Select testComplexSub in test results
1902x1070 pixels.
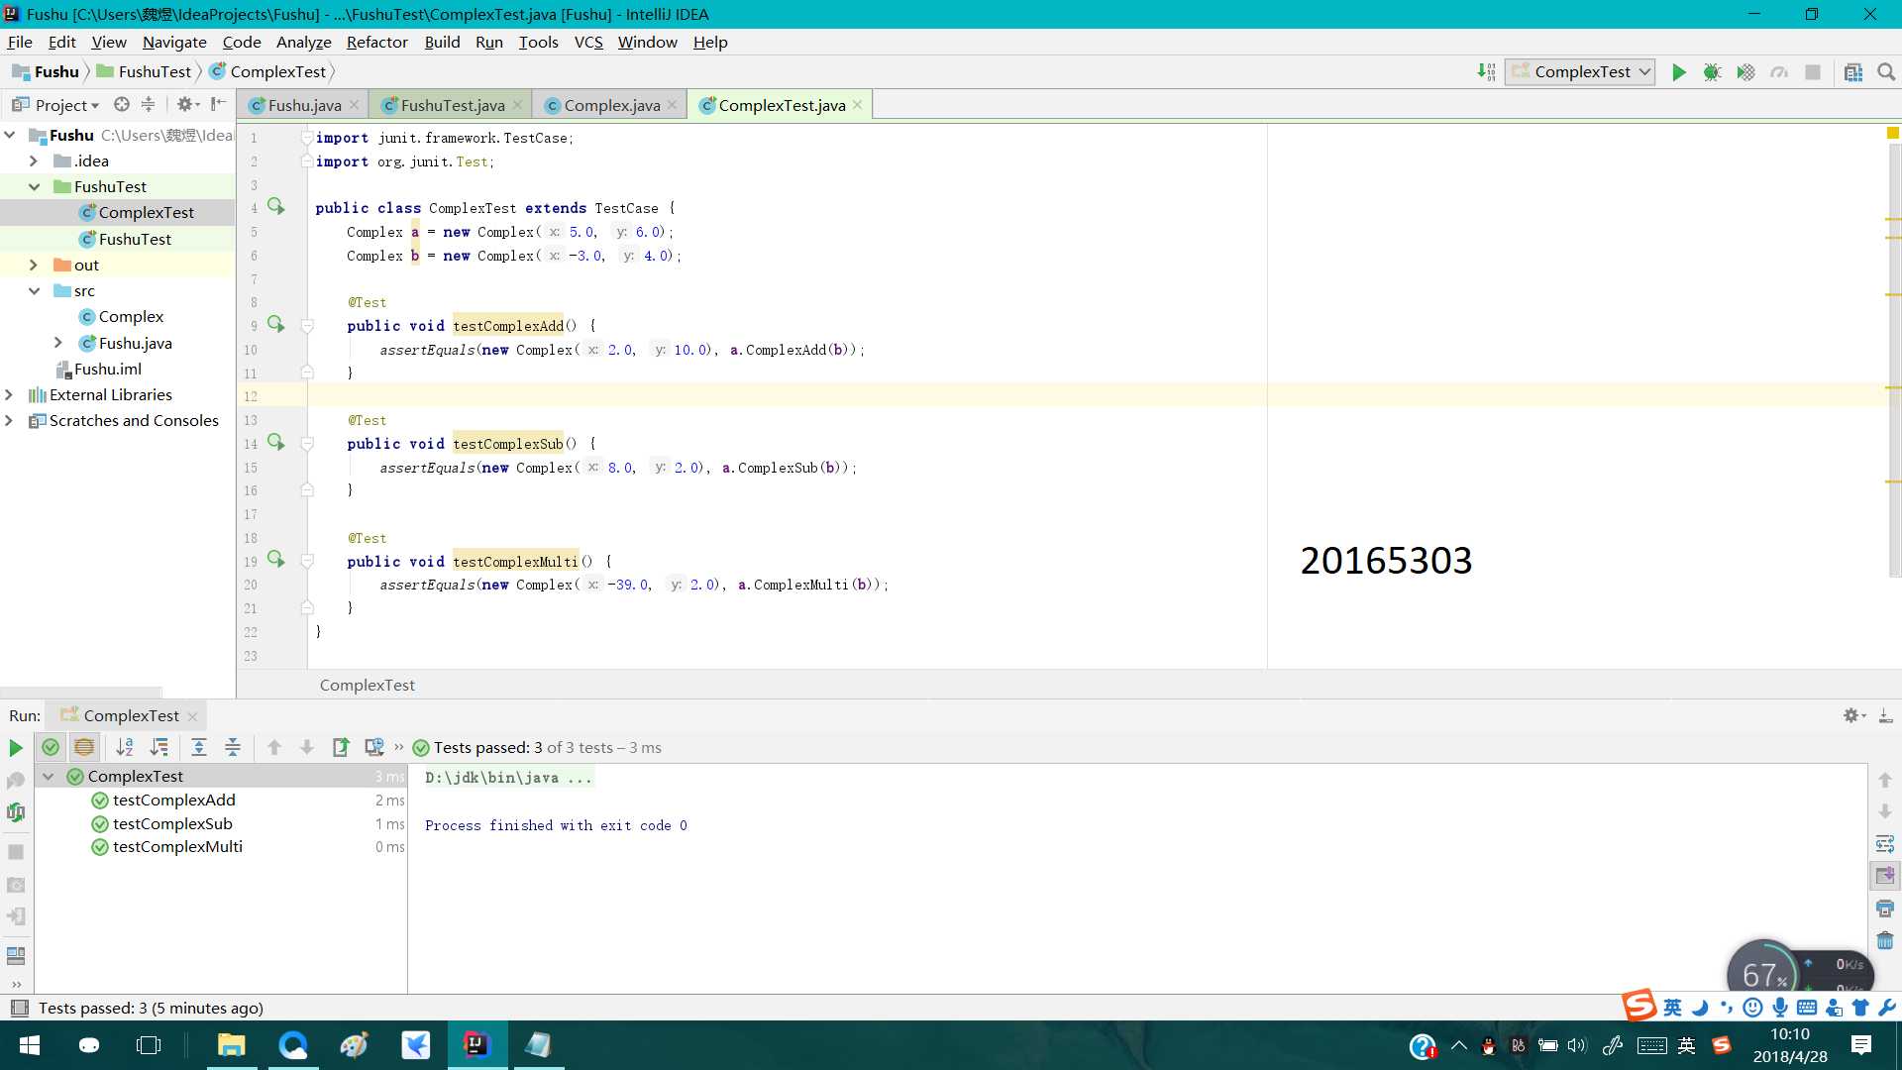[x=172, y=823]
